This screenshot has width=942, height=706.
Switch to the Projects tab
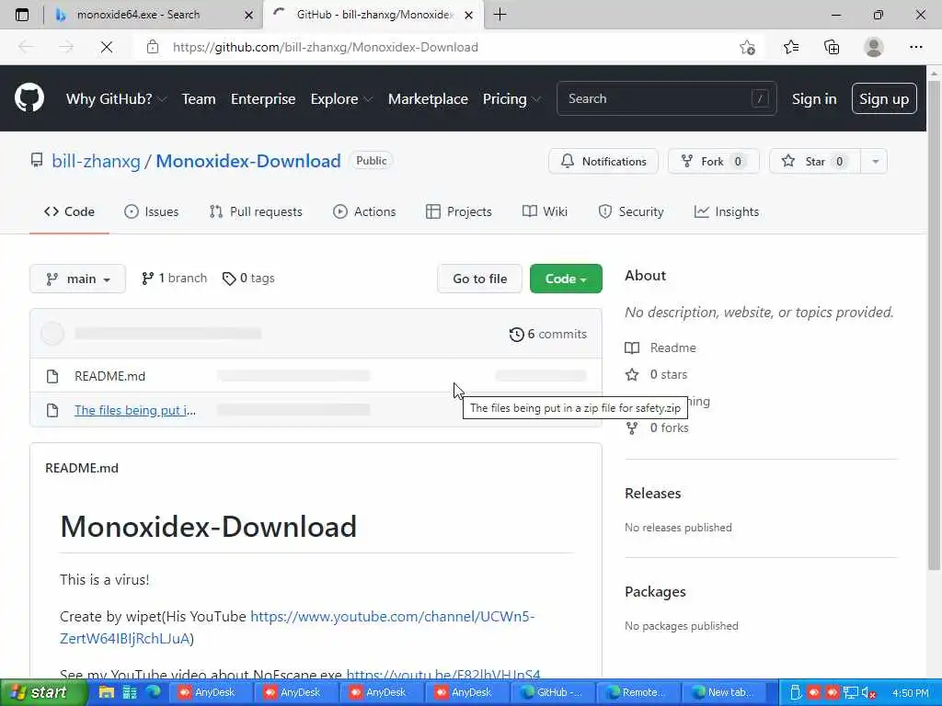click(x=458, y=211)
